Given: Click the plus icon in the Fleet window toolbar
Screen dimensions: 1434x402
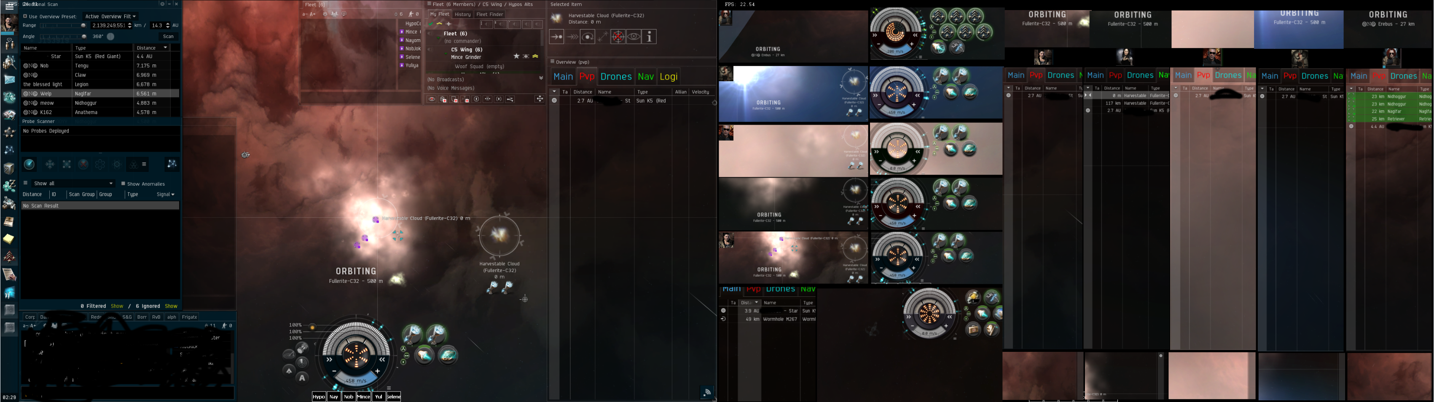Looking at the screenshot, I should pos(448,24).
